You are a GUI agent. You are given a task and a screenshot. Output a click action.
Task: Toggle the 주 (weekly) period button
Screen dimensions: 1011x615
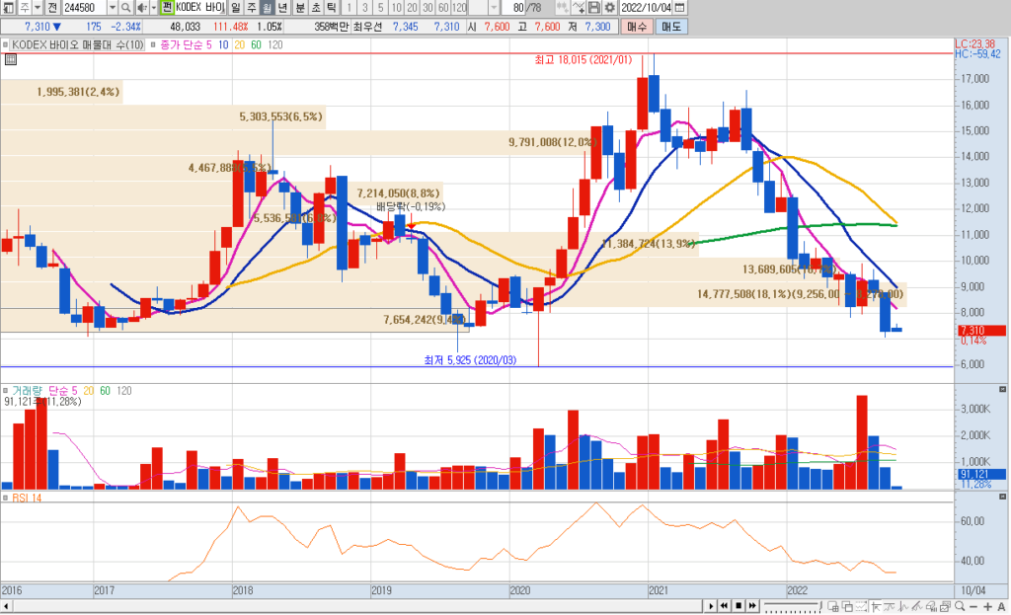pyautogui.click(x=251, y=8)
